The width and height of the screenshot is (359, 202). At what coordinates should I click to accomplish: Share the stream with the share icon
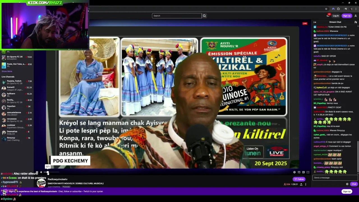pyautogui.click(x=301, y=184)
